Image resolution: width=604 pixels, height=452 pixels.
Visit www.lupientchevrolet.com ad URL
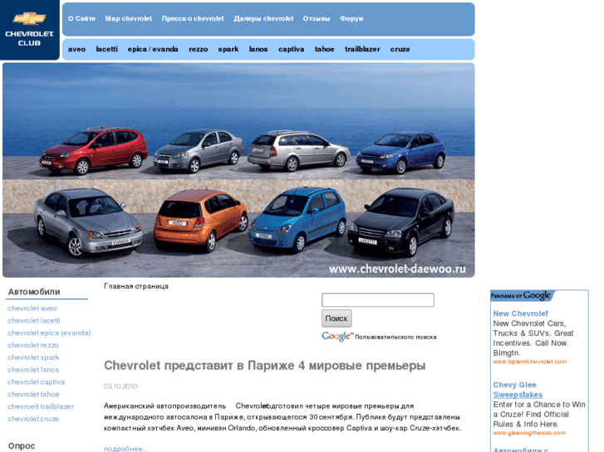pyautogui.click(x=530, y=362)
